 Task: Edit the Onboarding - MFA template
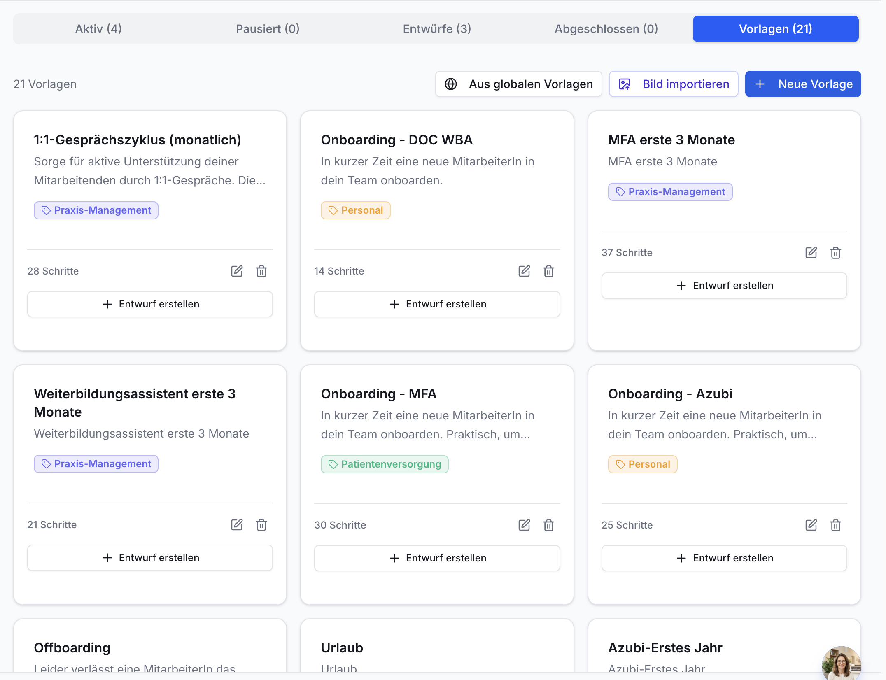(524, 525)
